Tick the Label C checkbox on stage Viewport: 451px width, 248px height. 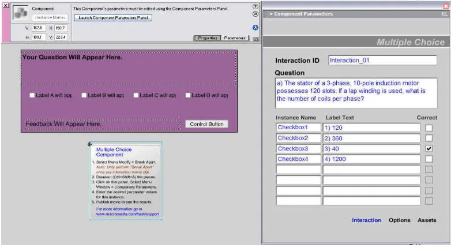136,95
